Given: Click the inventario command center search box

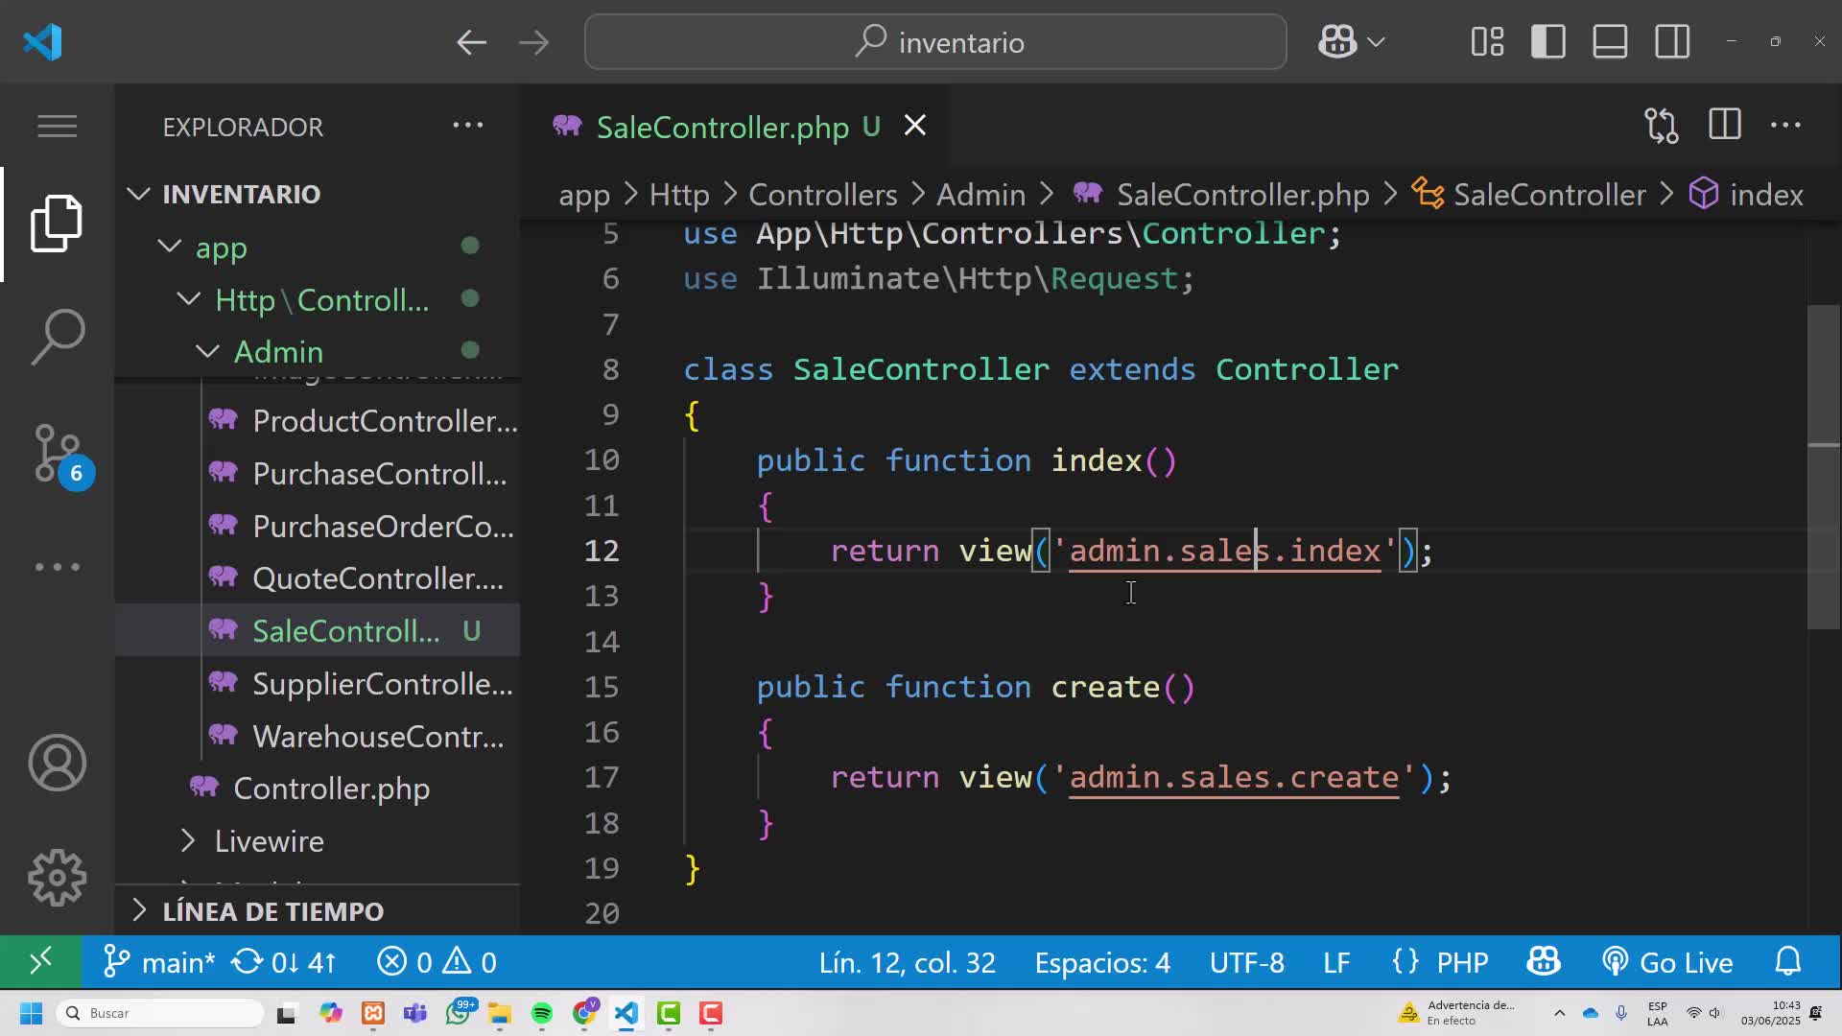Looking at the screenshot, I should point(935,42).
